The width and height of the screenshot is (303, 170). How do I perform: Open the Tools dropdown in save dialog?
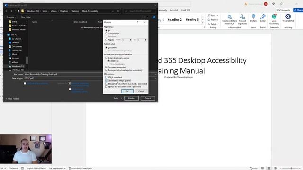(117, 98)
